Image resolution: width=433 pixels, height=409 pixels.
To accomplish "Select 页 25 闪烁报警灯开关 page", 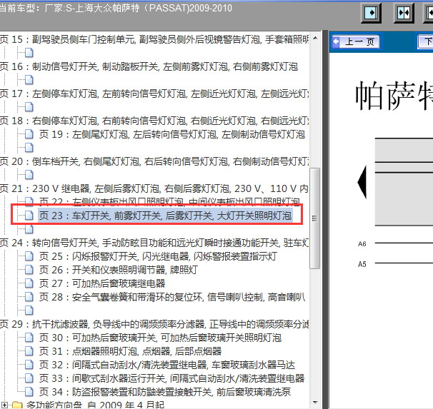I will coord(158,256).
